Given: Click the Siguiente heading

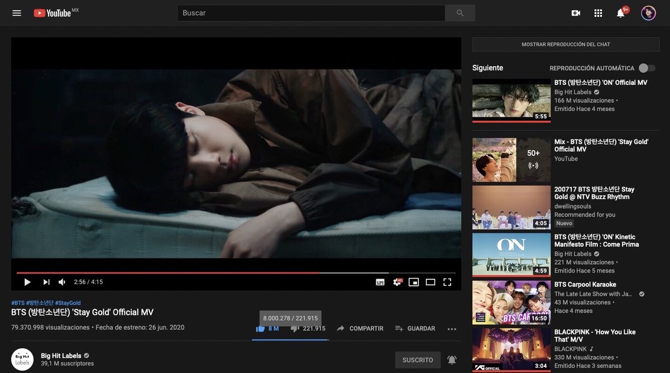Looking at the screenshot, I should tap(487, 68).
